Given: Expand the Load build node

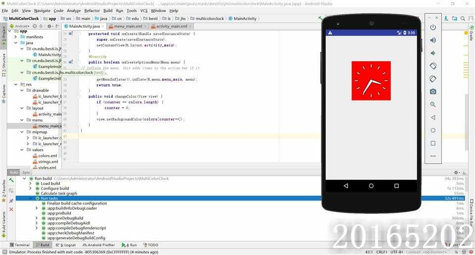Looking at the screenshot, I should point(30,183).
